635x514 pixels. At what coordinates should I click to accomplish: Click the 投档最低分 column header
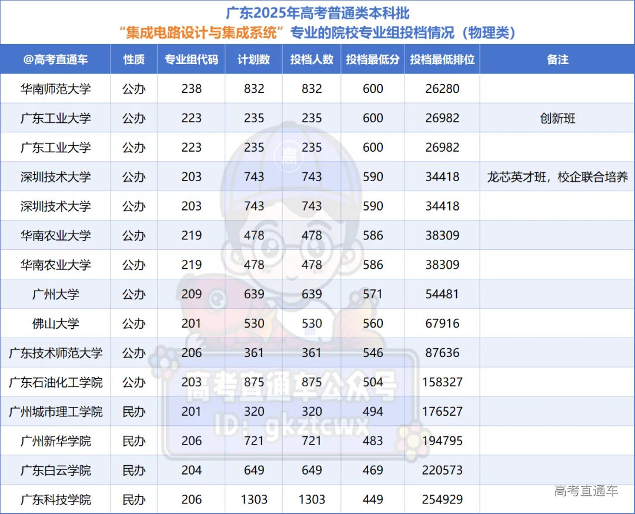373,59
